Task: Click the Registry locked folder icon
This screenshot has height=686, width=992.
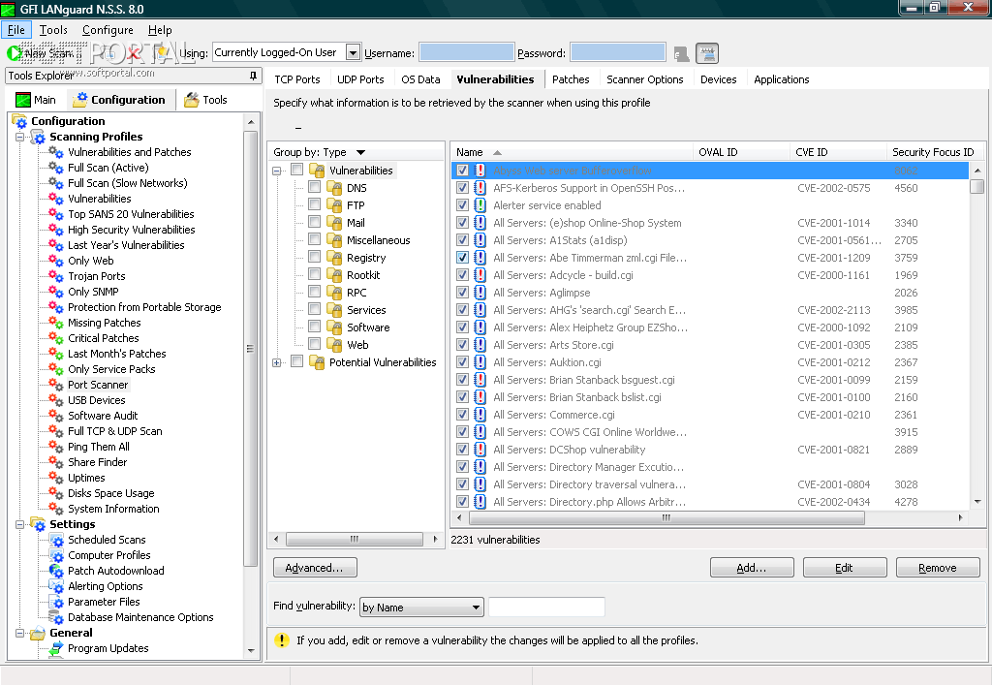Action: 334,257
